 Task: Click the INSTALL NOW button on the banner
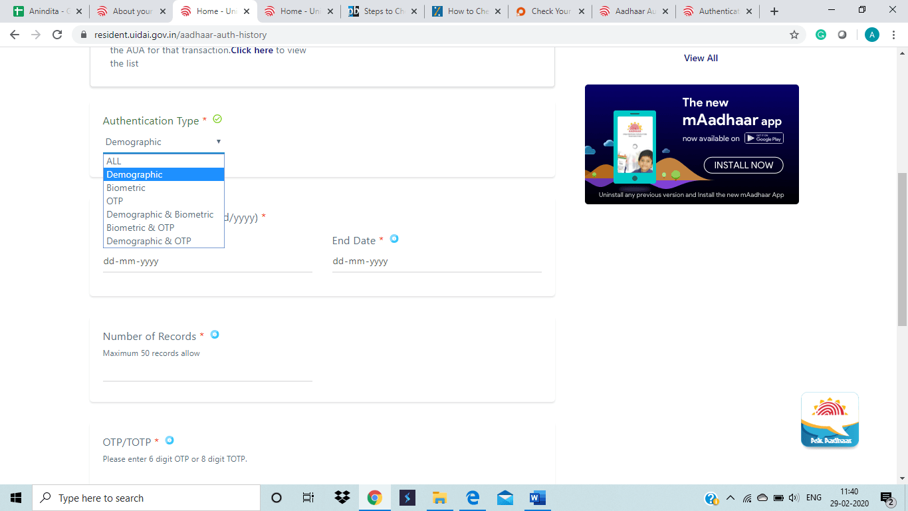pos(743,165)
